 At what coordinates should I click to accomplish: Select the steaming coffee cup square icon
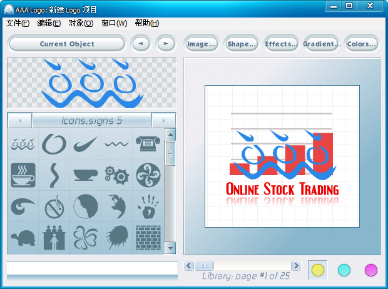[23, 175]
